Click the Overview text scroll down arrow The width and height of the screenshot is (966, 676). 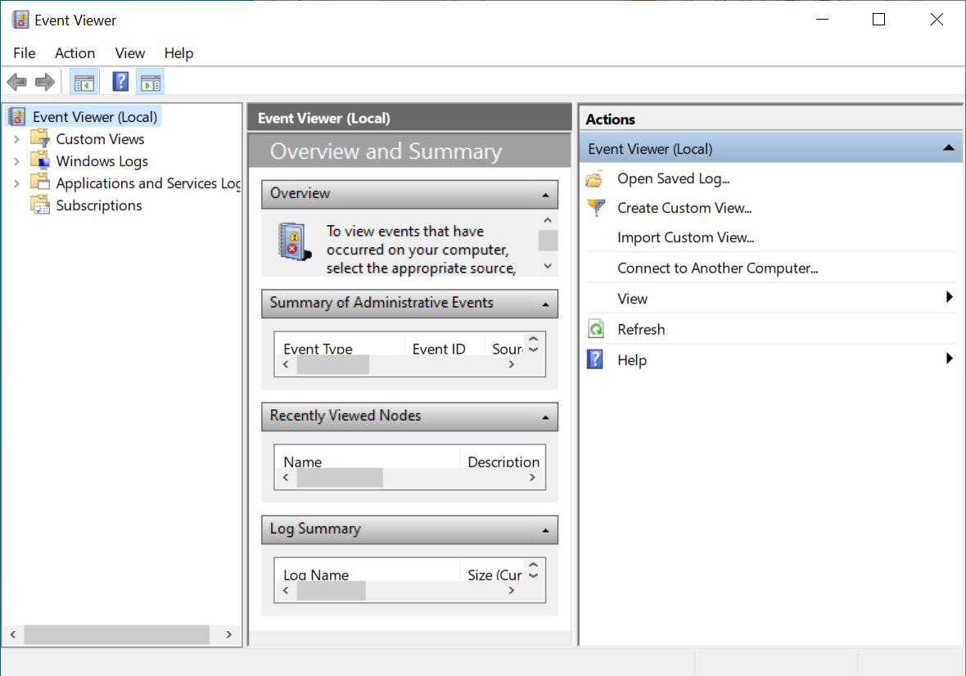click(x=548, y=266)
